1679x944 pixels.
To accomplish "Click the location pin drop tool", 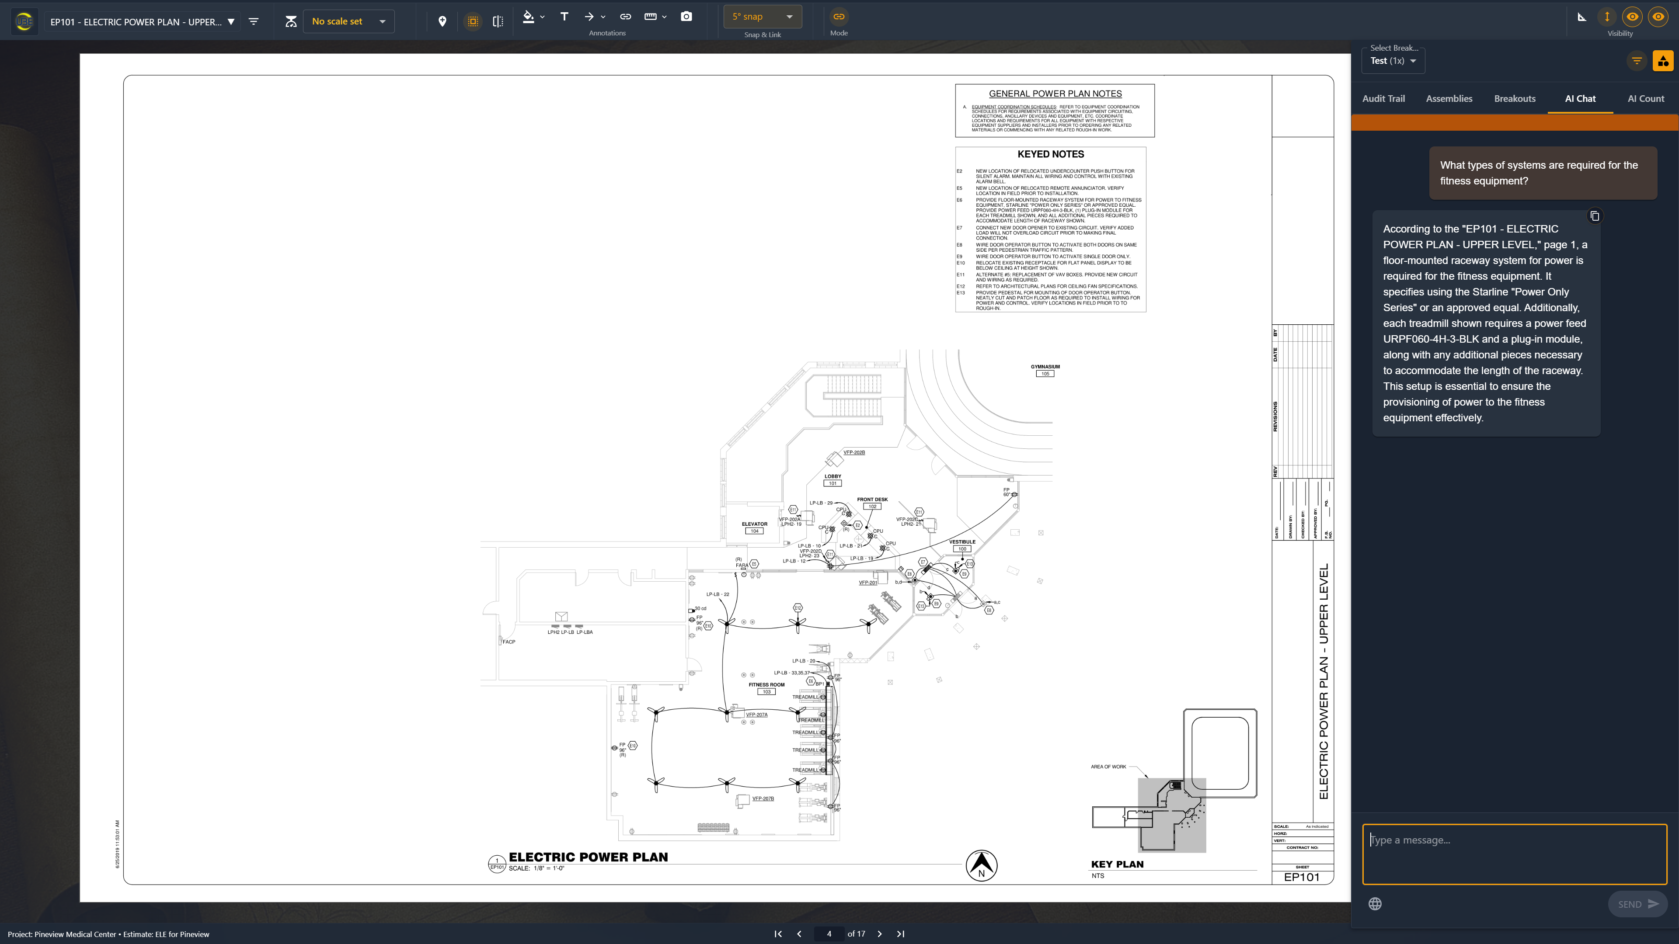I will click(442, 20).
